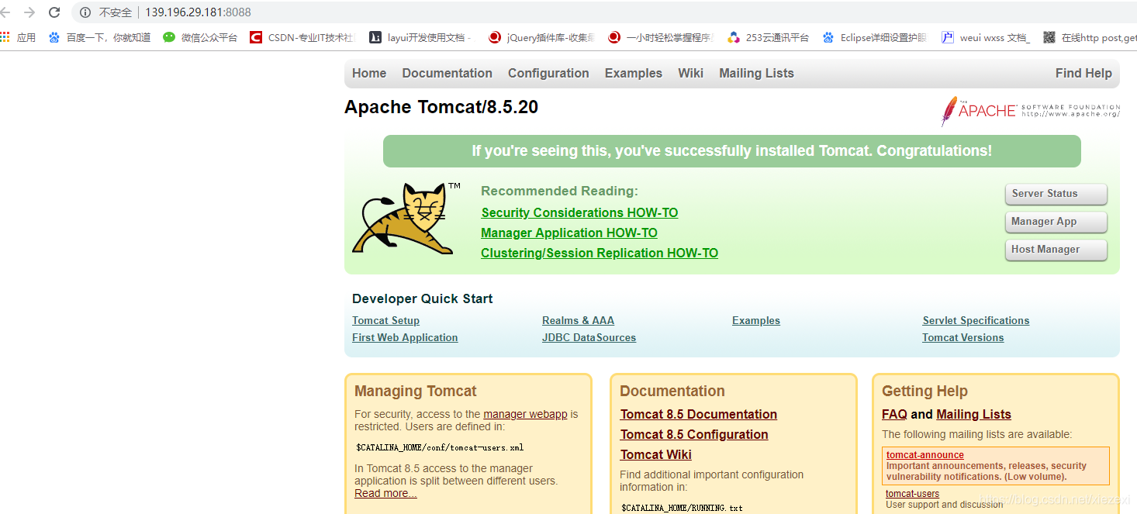Open the Examples nav item
The width and height of the screenshot is (1137, 514).
click(x=634, y=73)
